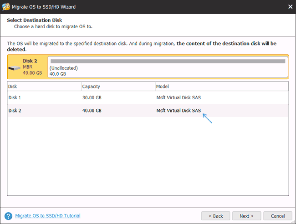
Task: Click the 30.00 GB capacity cell
Action: tap(92, 98)
